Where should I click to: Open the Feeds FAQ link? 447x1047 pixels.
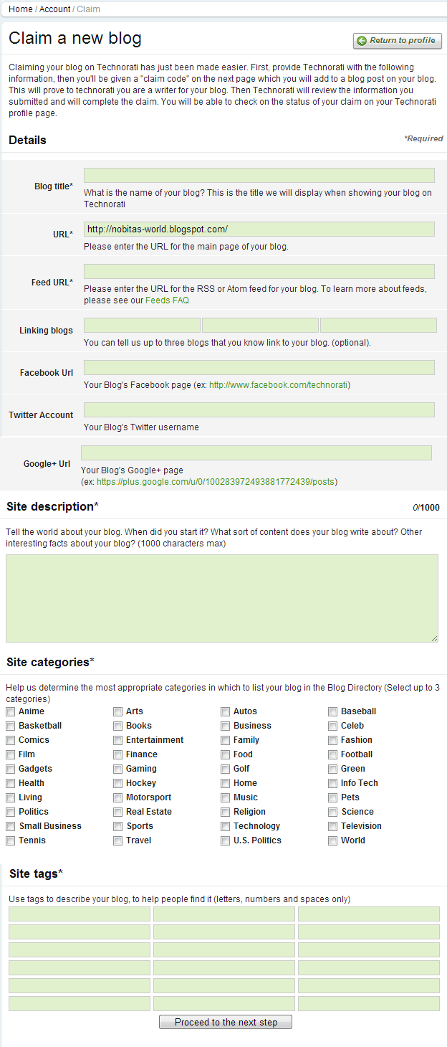[167, 300]
